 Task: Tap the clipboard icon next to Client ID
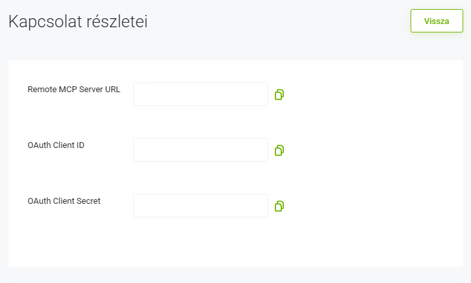point(279,151)
